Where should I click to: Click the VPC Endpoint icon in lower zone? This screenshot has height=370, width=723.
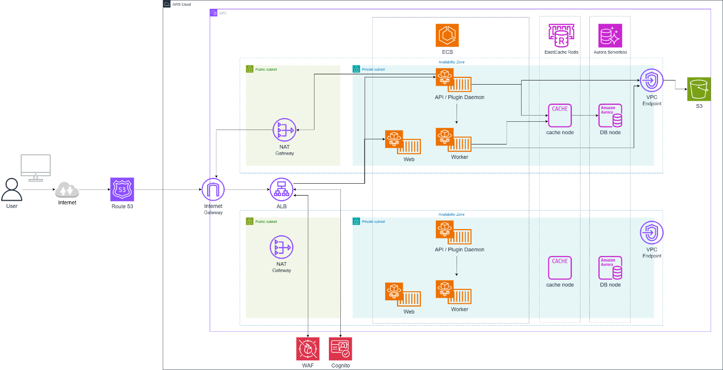(652, 233)
